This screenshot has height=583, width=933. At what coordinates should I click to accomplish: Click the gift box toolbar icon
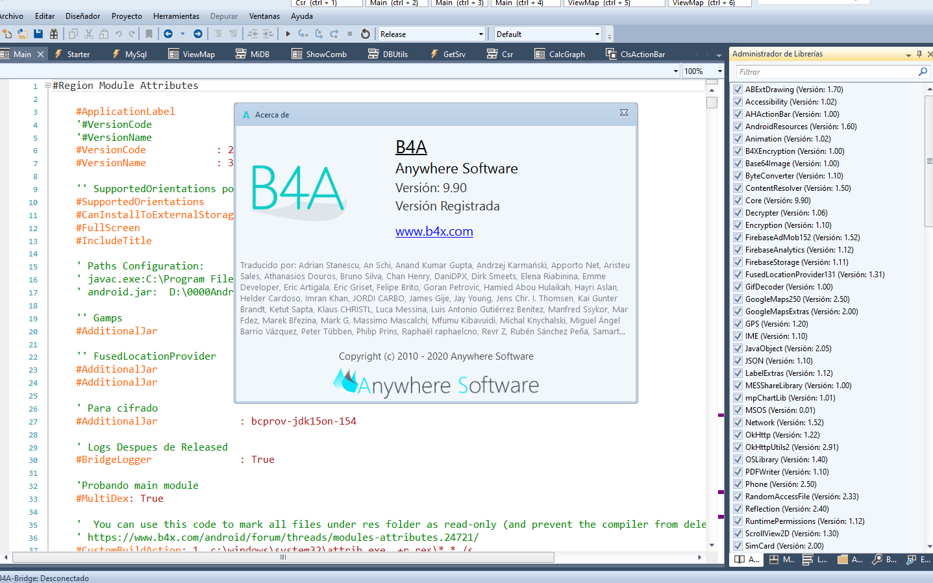[x=54, y=34]
